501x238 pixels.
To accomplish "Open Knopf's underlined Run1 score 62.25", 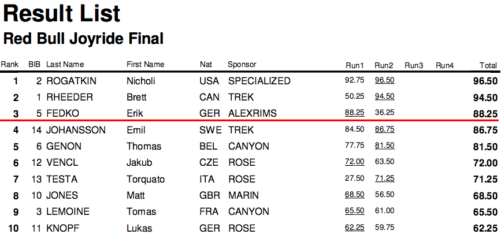I will (x=354, y=228).
